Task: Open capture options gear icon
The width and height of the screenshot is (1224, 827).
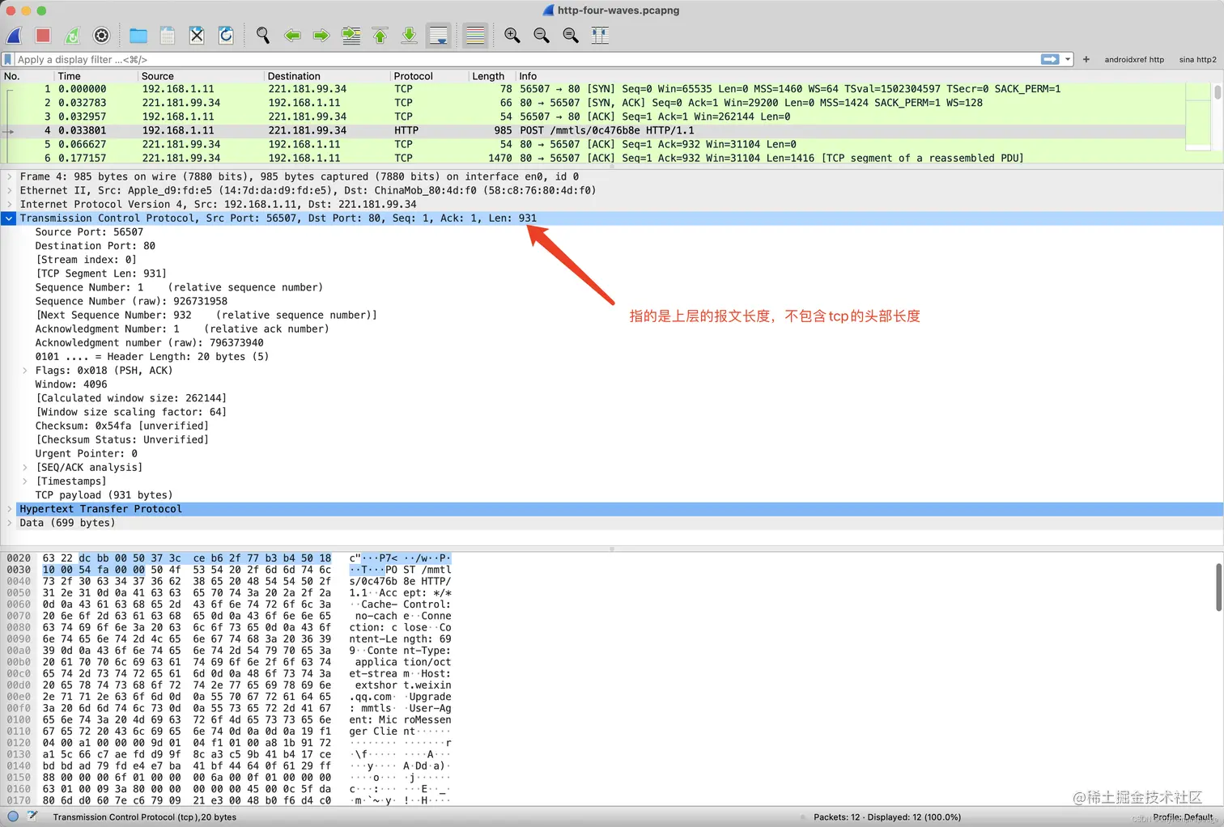Action: click(x=101, y=36)
